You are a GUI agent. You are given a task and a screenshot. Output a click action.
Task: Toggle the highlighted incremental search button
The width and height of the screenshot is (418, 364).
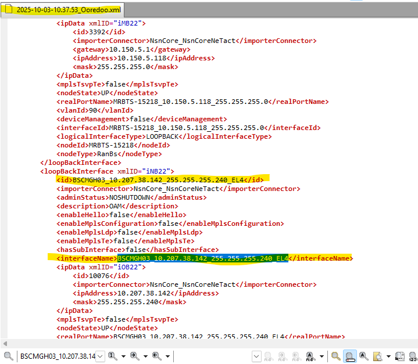point(350,356)
